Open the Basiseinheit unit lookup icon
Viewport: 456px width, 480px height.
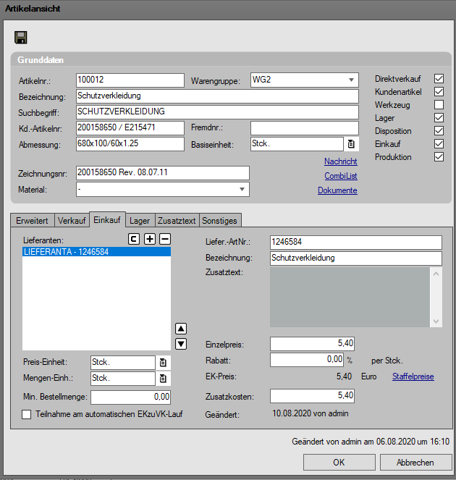[x=351, y=144]
